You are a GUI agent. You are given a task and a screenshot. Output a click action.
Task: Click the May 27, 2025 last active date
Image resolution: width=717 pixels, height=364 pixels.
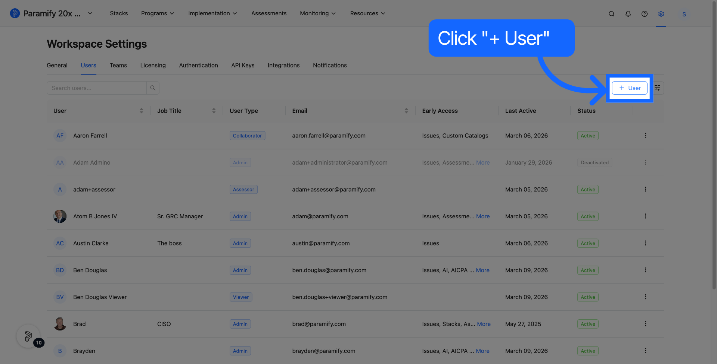pos(523,324)
